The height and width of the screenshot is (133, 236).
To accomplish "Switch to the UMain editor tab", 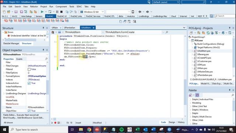I will [x=55, y=28].
